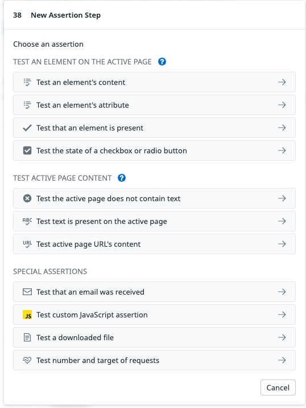This screenshot has height=408, width=306.
Task: Click the URL icon for active page URL's content
Action: 27,244
